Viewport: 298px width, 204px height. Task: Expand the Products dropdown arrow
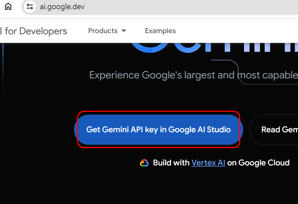coord(124,31)
